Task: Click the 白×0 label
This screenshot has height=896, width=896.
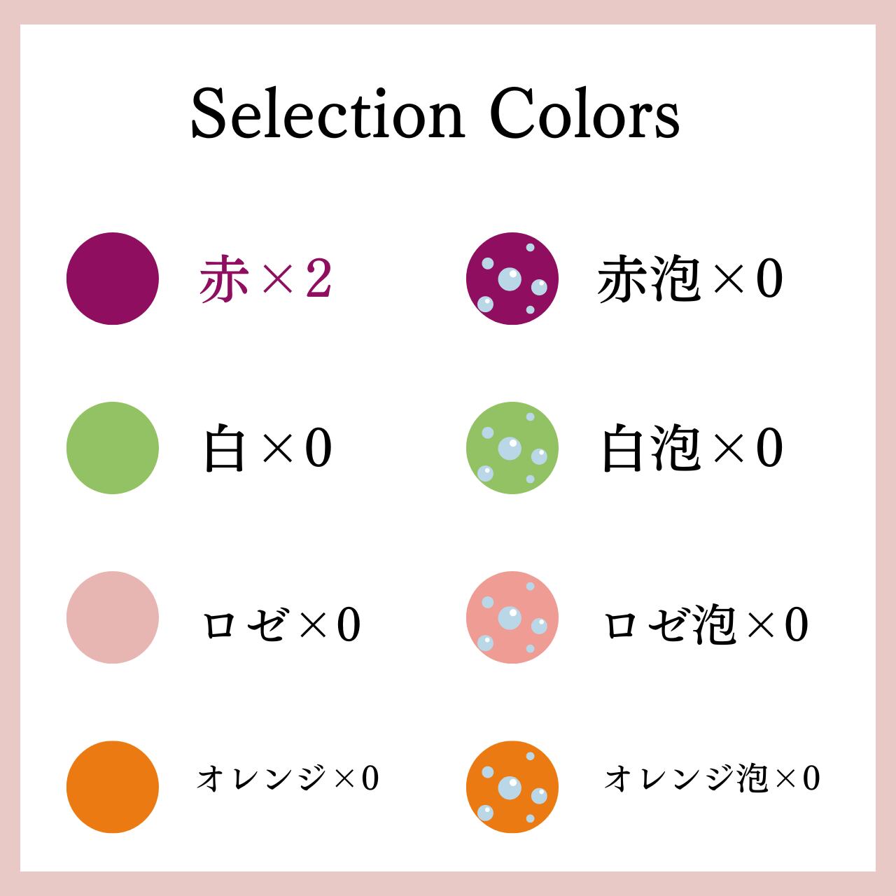Action: [x=267, y=449]
